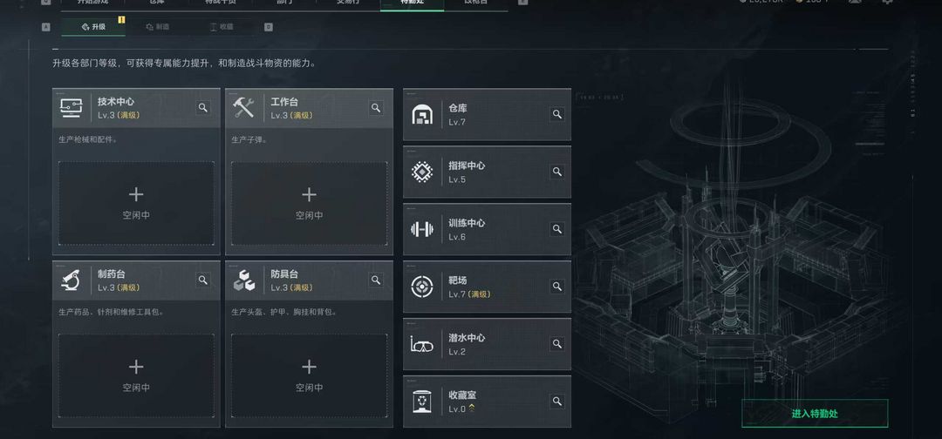Select the 收藏室 department card
This screenshot has width=942, height=439.
point(487,402)
